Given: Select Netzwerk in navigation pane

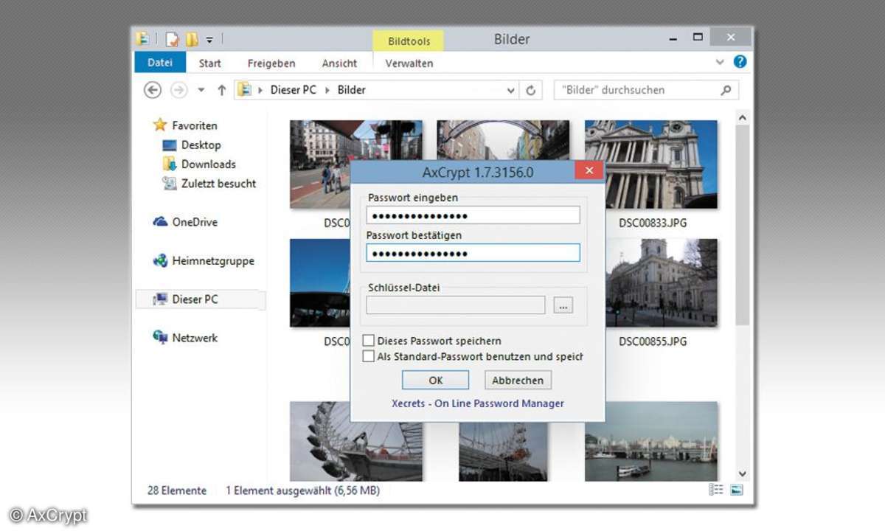Looking at the screenshot, I should point(195,338).
